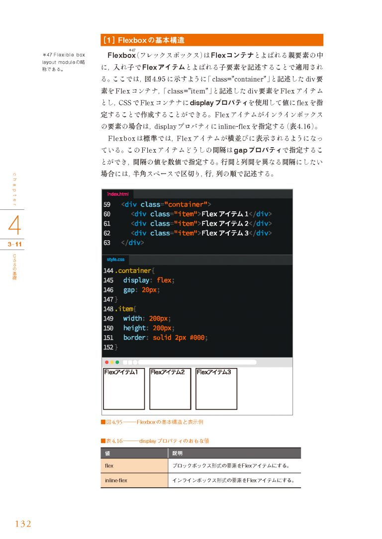Switch to the index.html editor tab
This screenshot has width=382, height=539.
coord(117,194)
